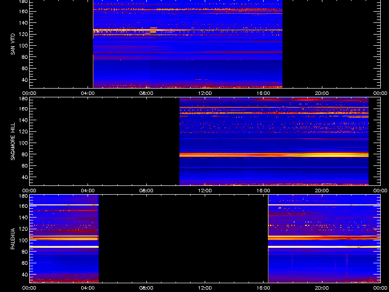The height and width of the screenshot is (292, 389).
Task: Pick the 180 frequency label on Palehua axis
Action: point(24,196)
